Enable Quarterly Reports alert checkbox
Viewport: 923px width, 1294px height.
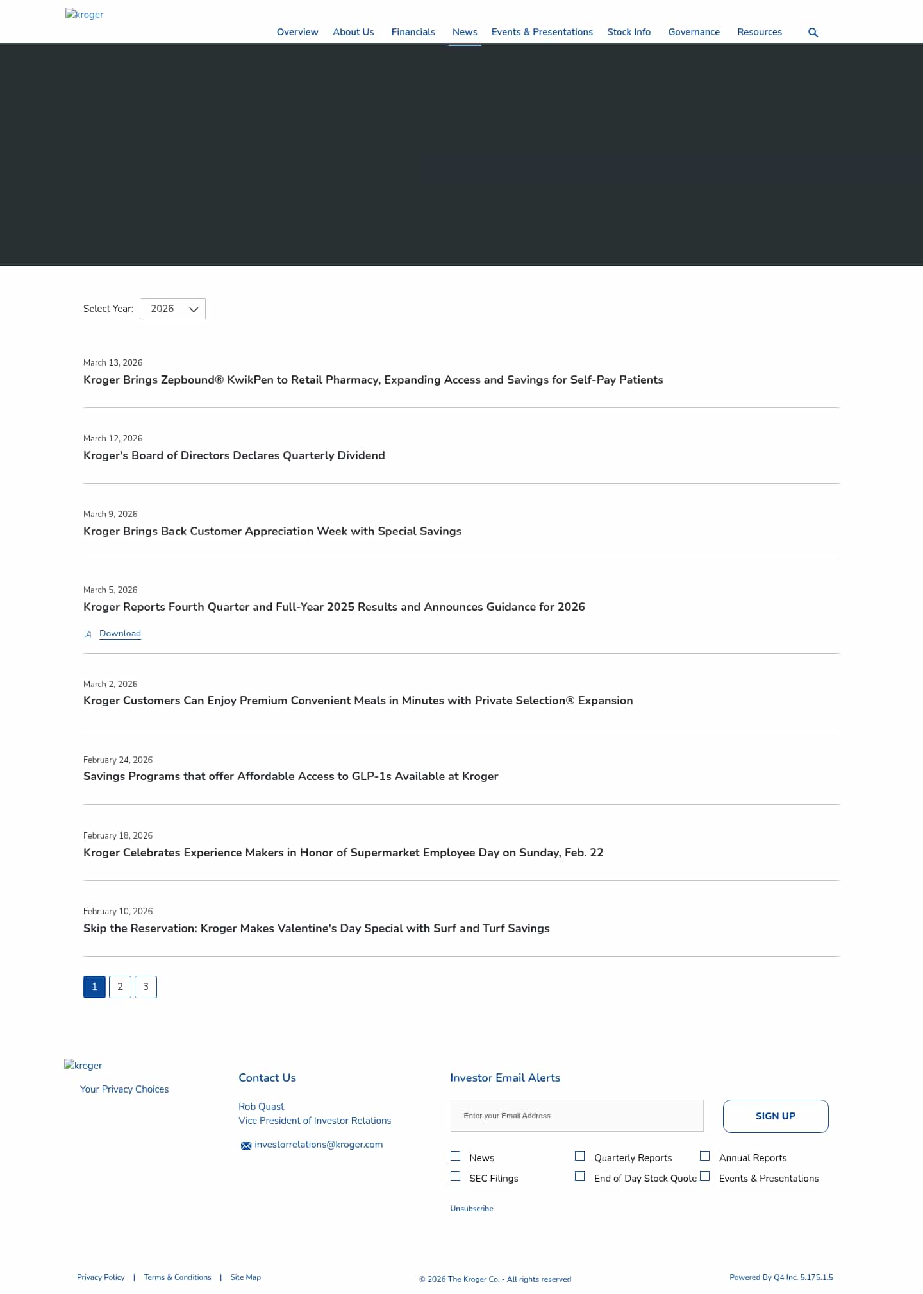(580, 1156)
